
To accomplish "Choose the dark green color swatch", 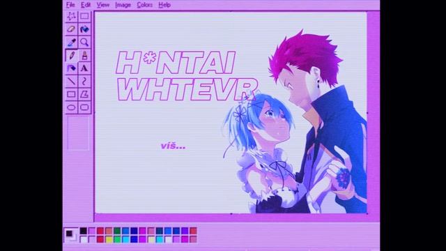I will (x=117, y=231).
